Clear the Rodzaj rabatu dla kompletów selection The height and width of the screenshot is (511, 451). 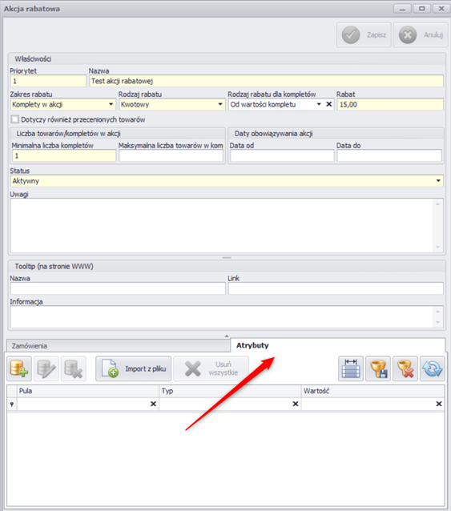pyautogui.click(x=329, y=104)
